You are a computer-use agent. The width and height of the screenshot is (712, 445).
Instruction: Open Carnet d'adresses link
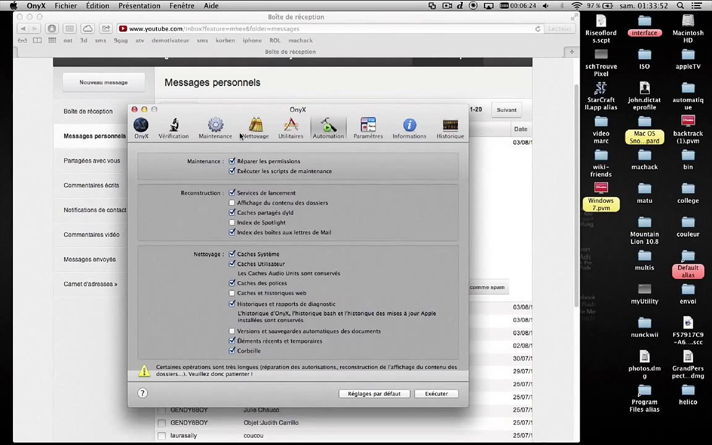(x=90, y=284)
